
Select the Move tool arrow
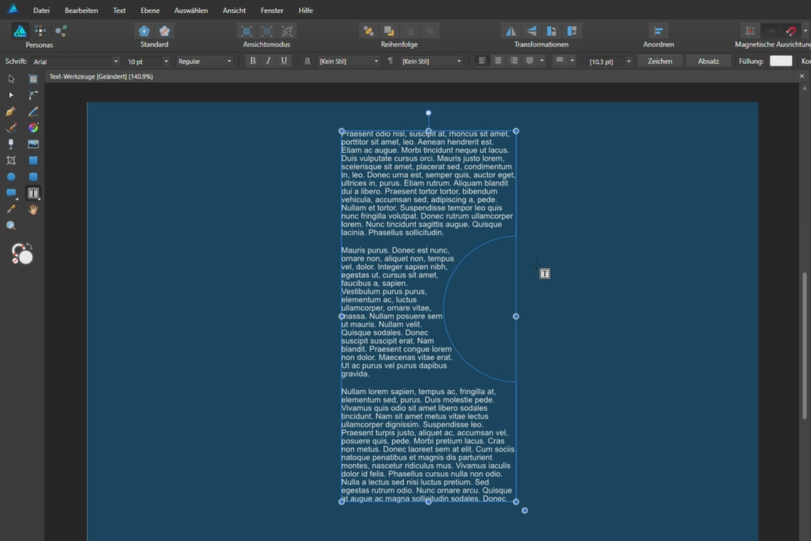point(11,79)
